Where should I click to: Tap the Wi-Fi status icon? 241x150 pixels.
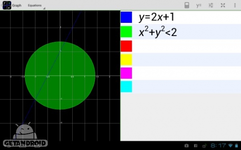[x=231, y=145]
